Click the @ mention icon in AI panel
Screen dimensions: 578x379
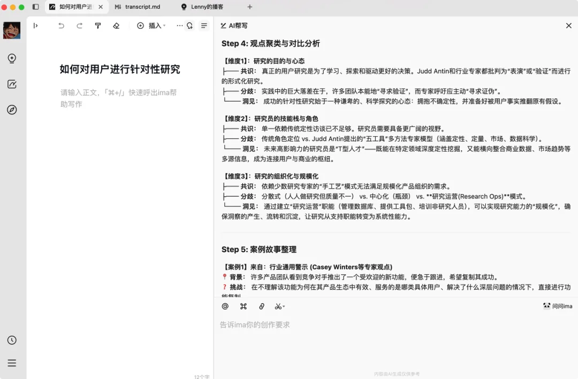pyautogui.click(x=225, y=306)
